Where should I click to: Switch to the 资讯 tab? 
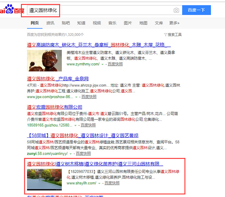tap(50, 23)
